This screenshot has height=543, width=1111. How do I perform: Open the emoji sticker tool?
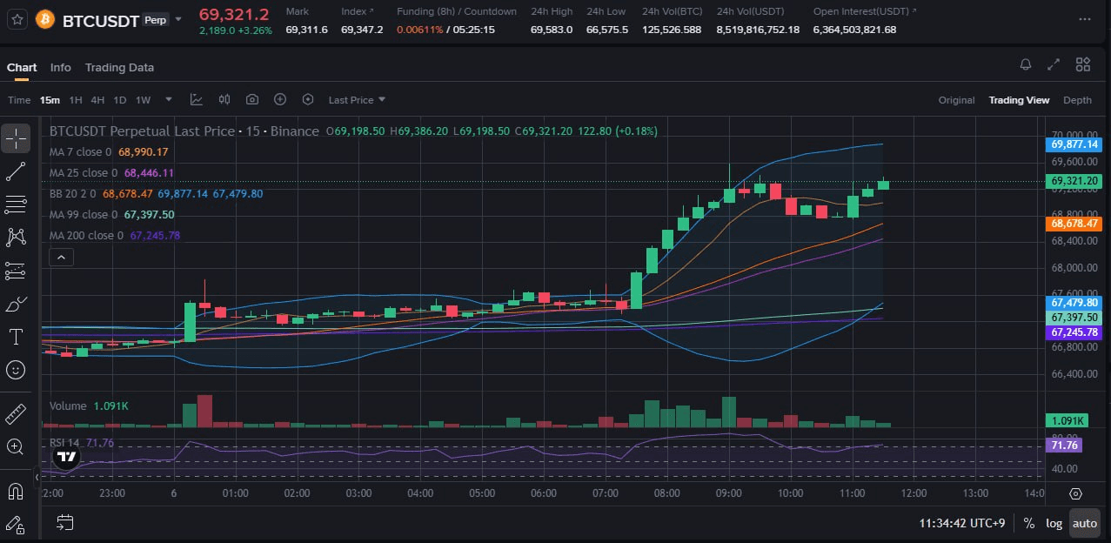point(16,369)
